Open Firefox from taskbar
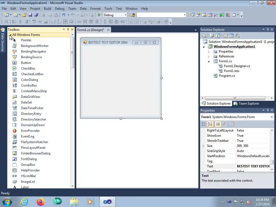Image resolution: width=276 pixels, height=207 pixels. pos(41,202)
